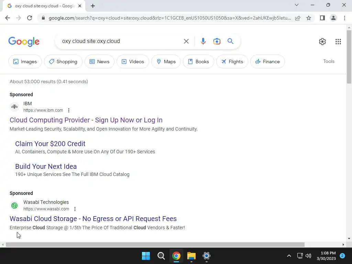Share this page using the share icon
352x264 pixels.
click(x=298, y=18)
